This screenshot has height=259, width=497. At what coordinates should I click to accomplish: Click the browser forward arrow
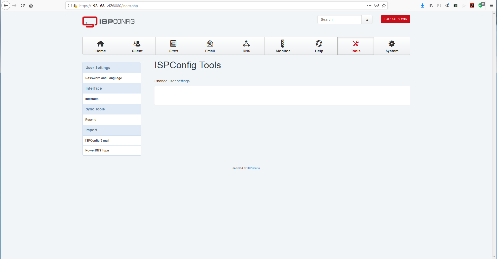pos(14,5)
